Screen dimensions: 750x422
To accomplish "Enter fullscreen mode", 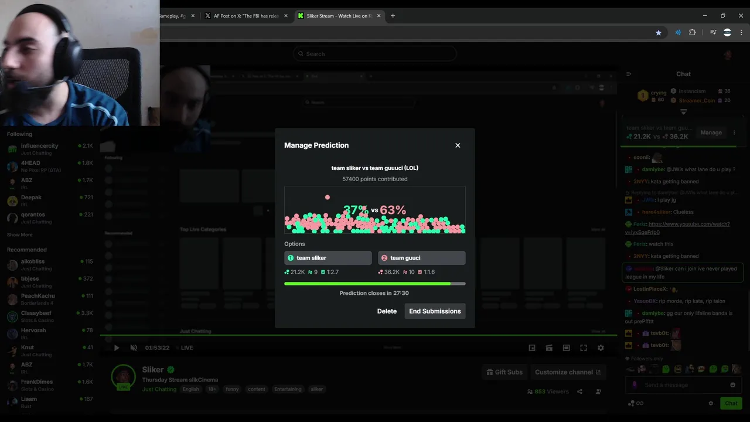I will (584, 348).
